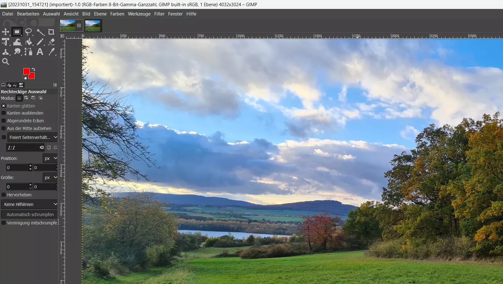Open the red foreground color swatch
Viewport: 503px width, 284px height.
26,71
